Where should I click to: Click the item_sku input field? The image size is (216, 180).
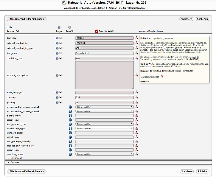[104, 38]
